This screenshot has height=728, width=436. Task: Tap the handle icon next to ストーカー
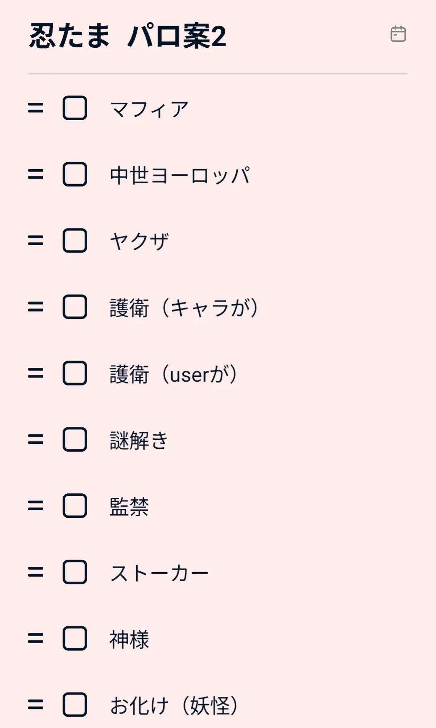(x=36, y=572)
